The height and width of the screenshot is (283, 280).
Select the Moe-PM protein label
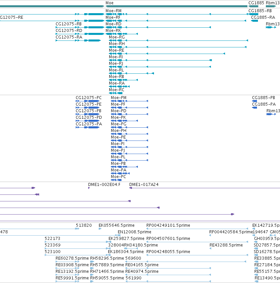[x=118, y=98]
